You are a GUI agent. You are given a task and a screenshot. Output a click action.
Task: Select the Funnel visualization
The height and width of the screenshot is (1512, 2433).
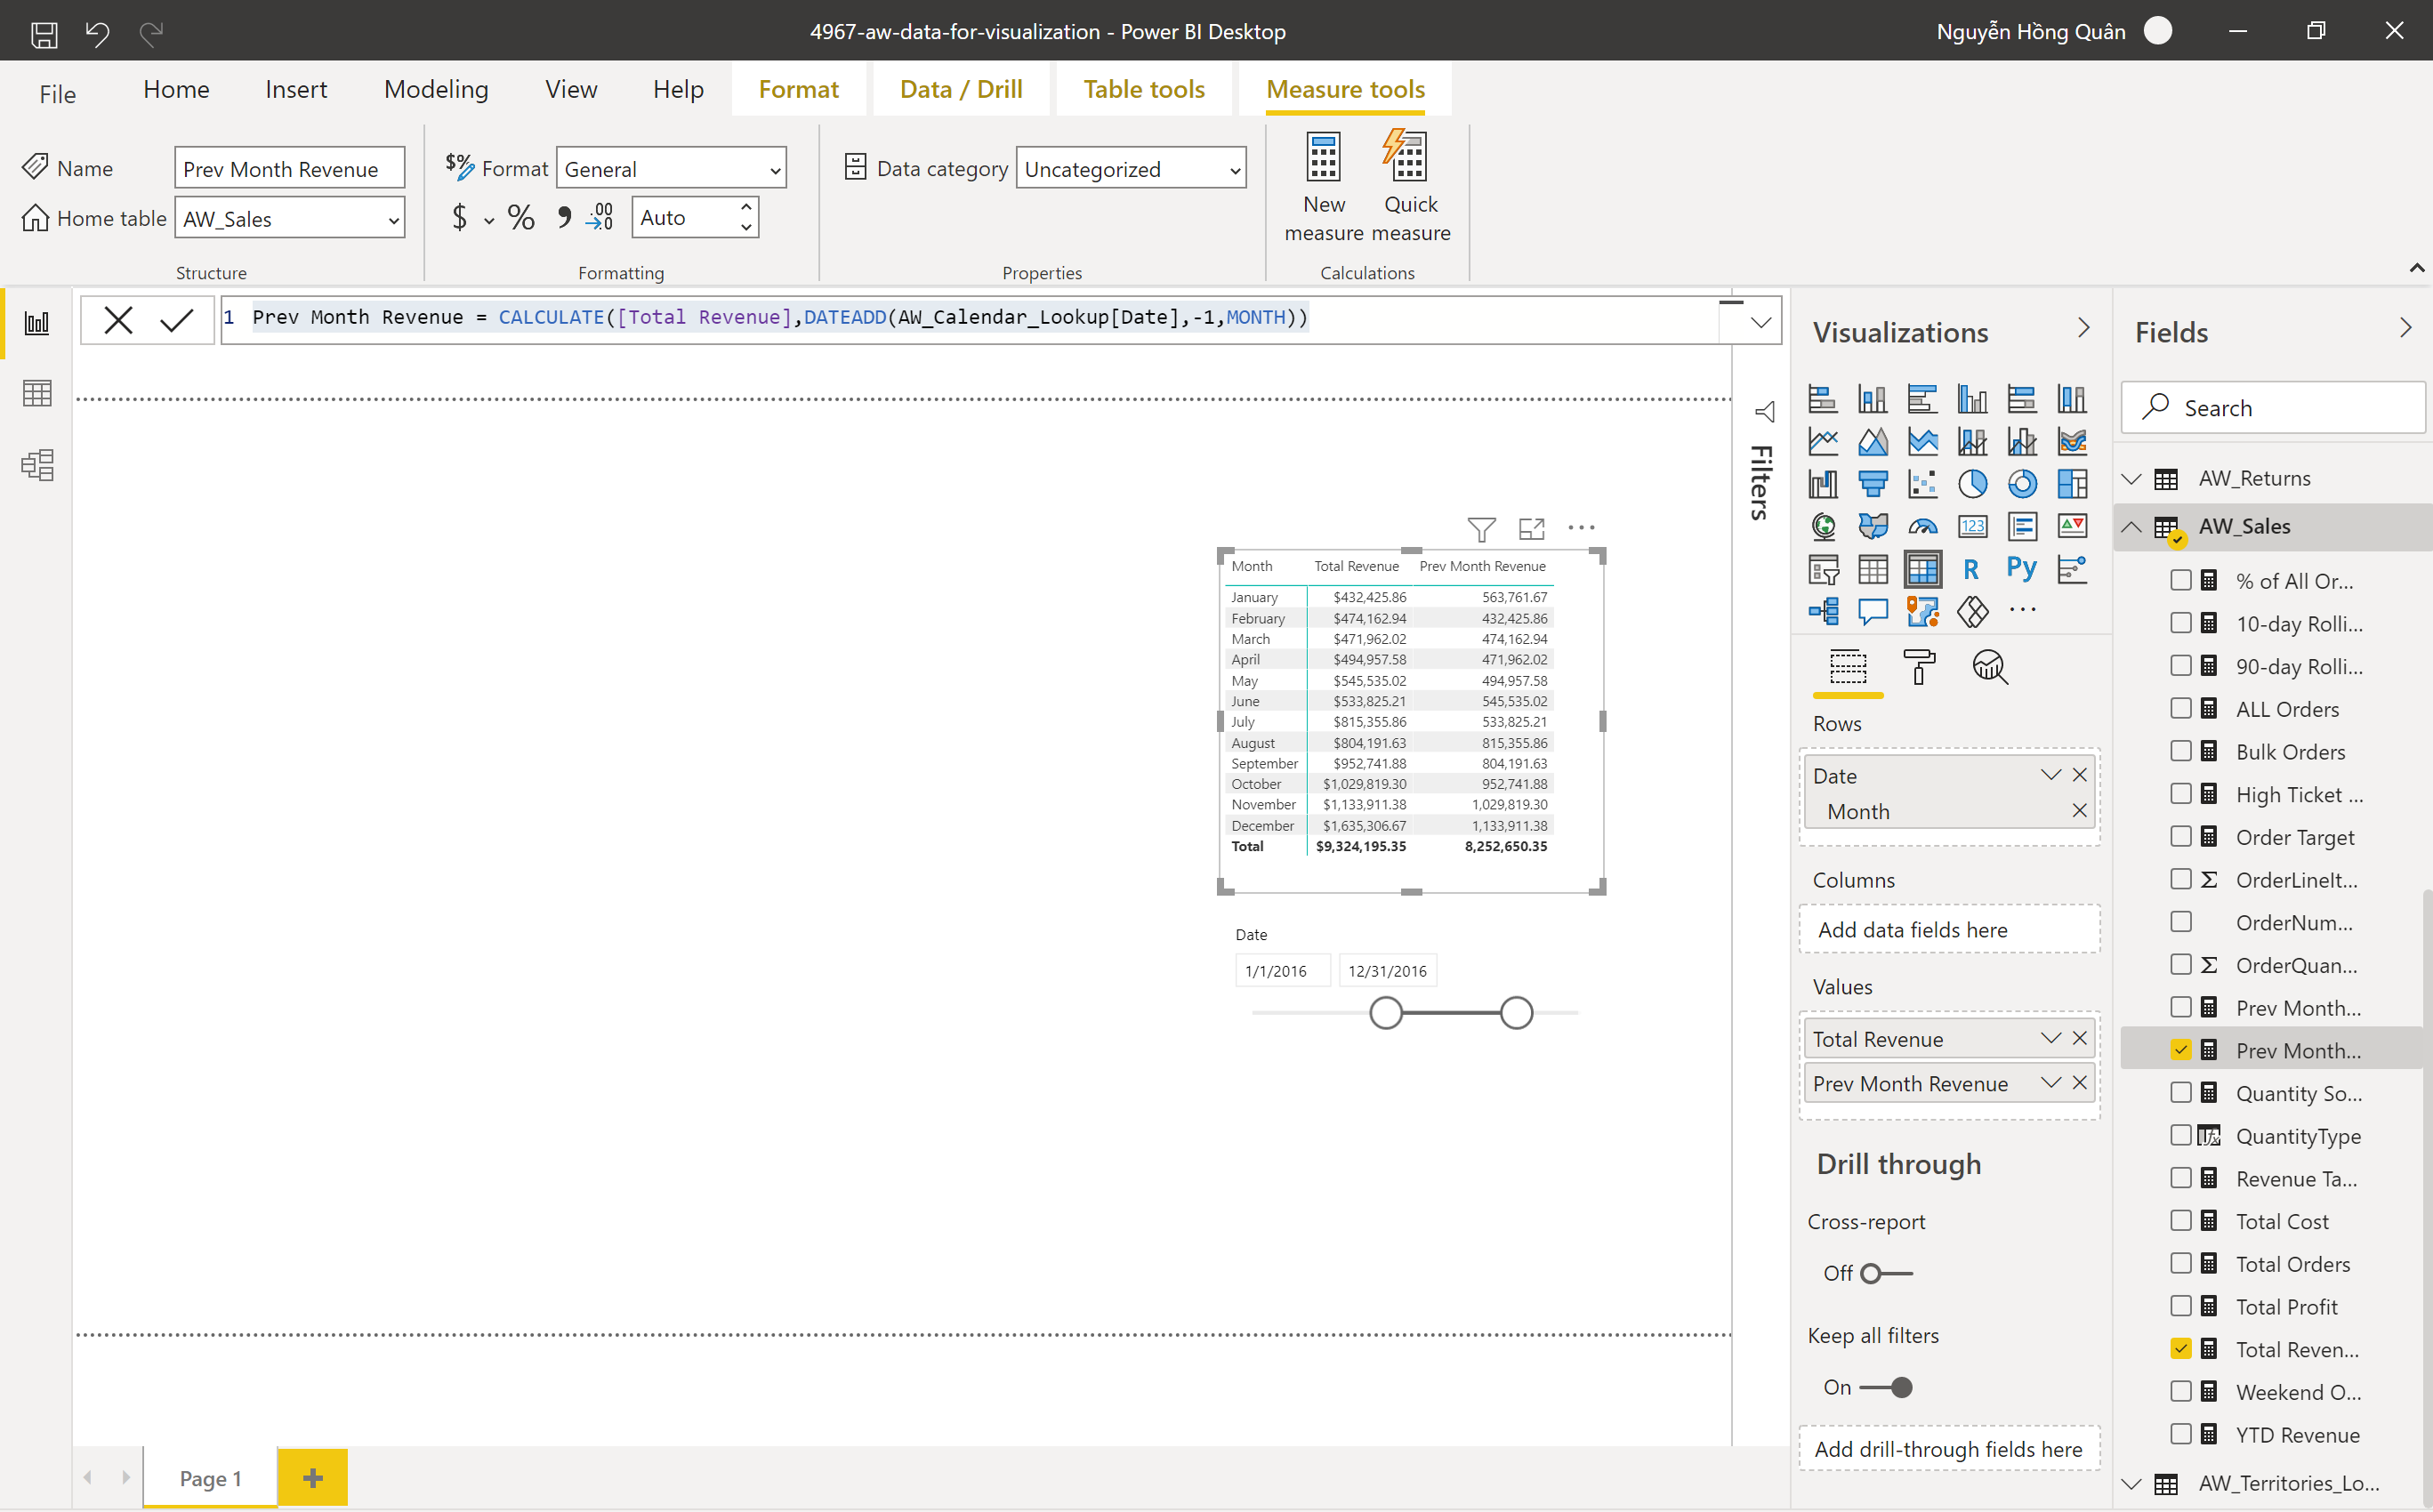[x=1873, y=484]
